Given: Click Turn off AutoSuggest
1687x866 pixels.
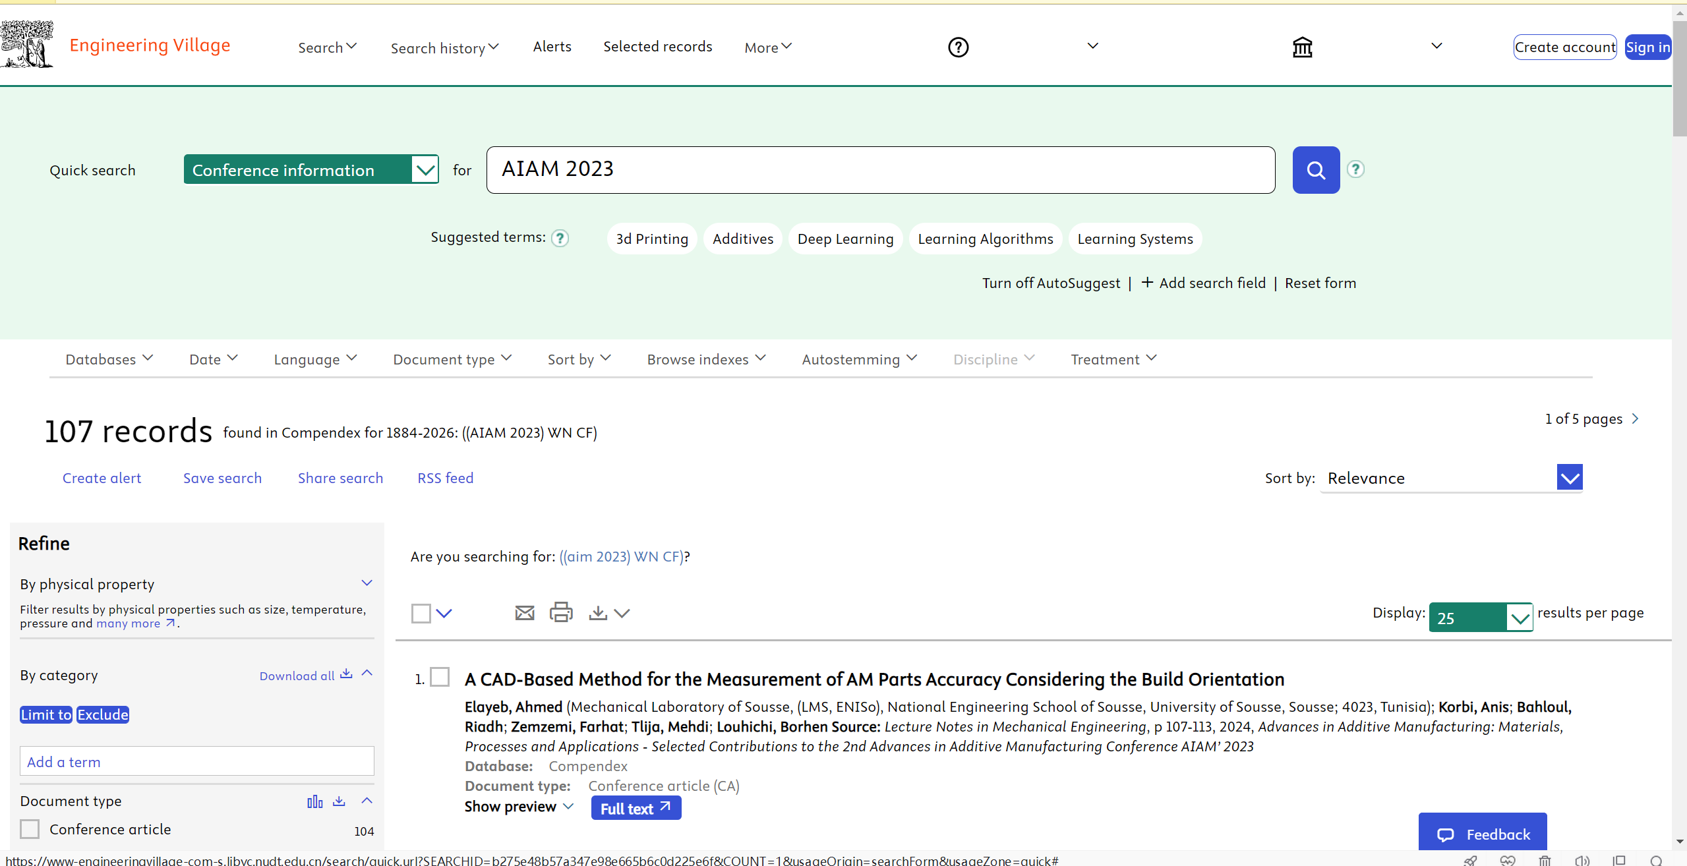Looking at the screenshot, I should pyautogui.click(x=1051, y=283).
